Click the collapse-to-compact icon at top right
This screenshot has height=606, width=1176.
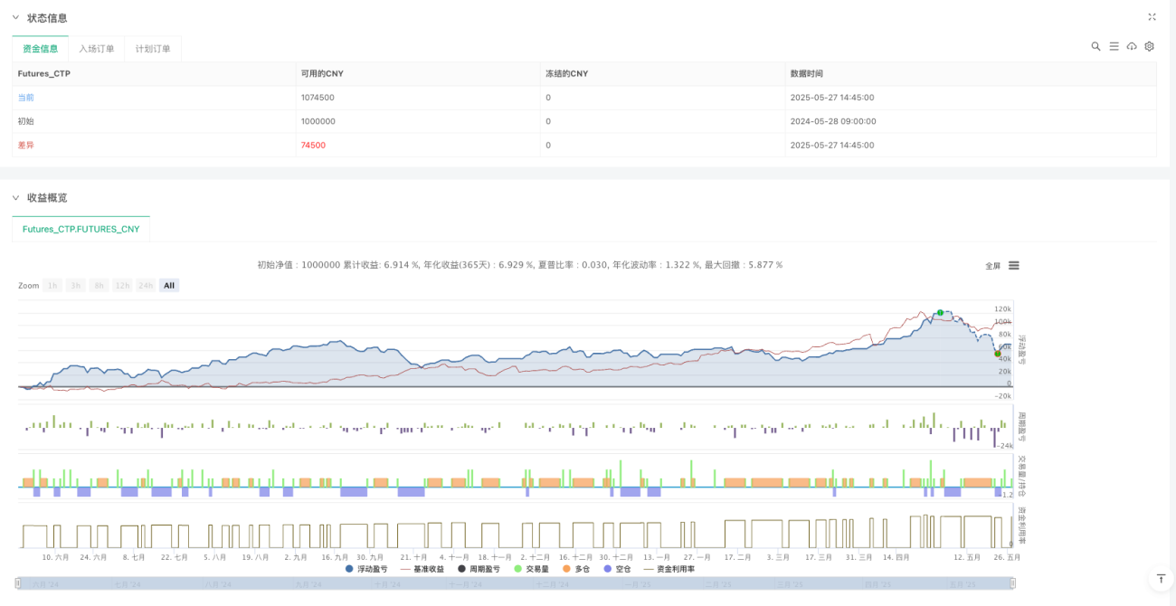(x=1152, y=17)
